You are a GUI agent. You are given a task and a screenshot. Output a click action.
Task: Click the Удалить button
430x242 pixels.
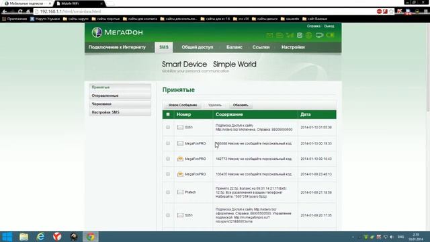pos(215,105)
